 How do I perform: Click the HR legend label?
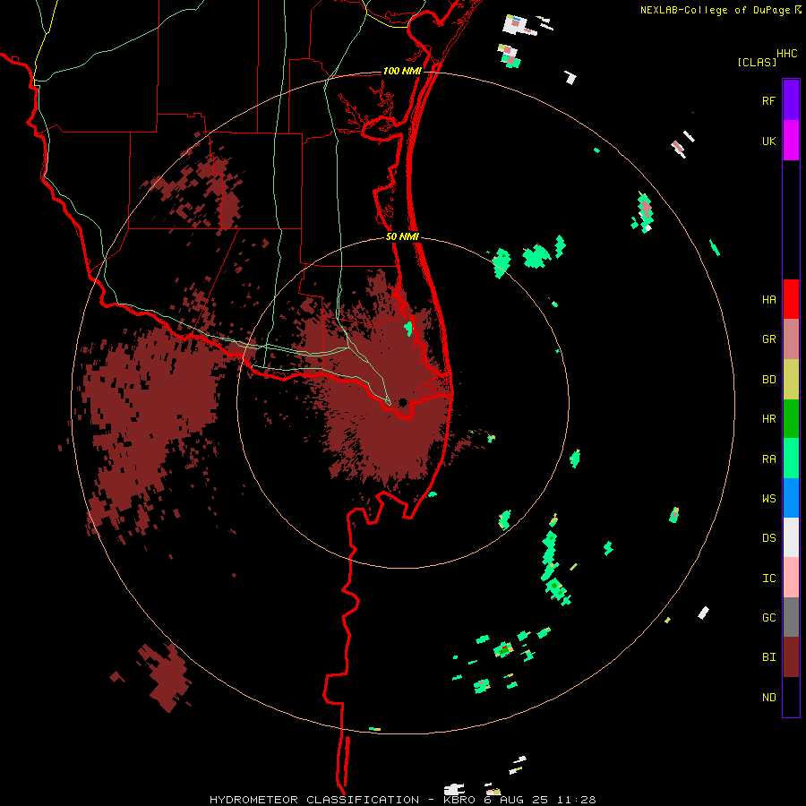tap(768, 419)
